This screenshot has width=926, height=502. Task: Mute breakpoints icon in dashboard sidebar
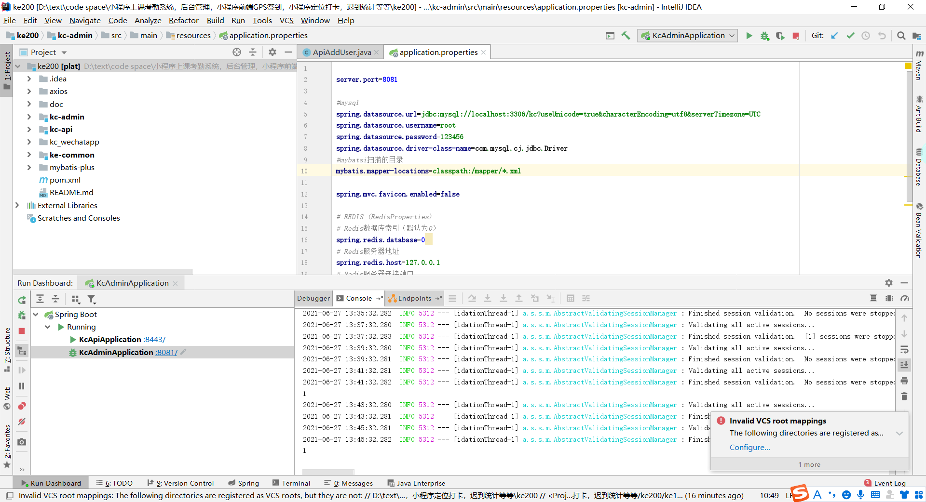pos(22,422)
